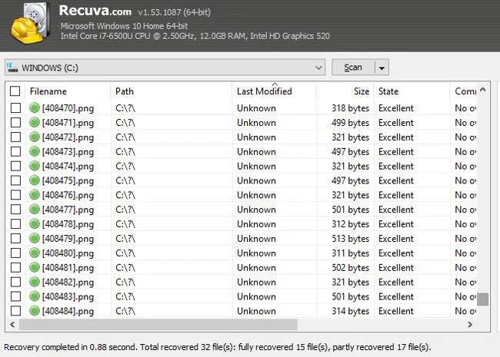500x357 pixels.
Task: Click green status circle of [408484].png
Action: pos(34,311)
